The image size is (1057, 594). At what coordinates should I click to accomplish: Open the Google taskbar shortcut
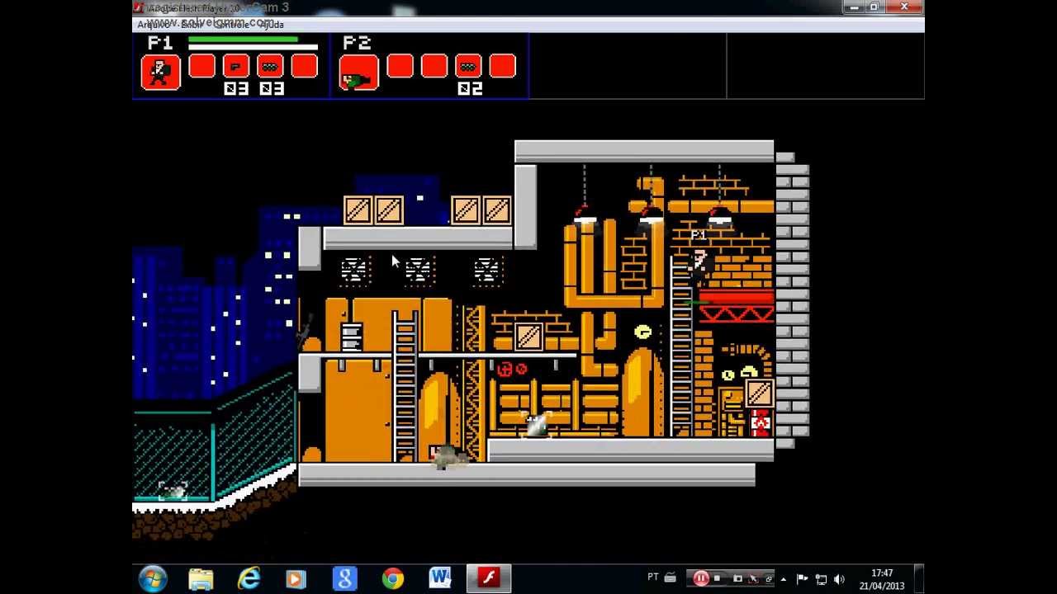[x=344, y=578]
